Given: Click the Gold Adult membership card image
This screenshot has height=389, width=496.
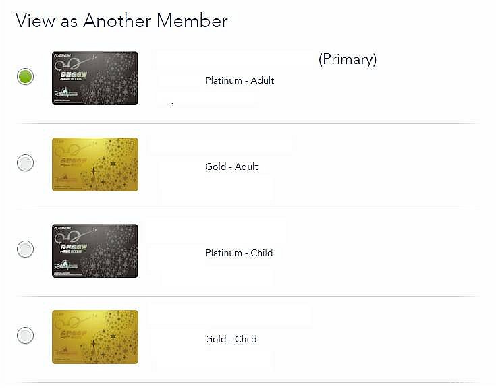Looking at the screenshot, I should pos(95,164).
